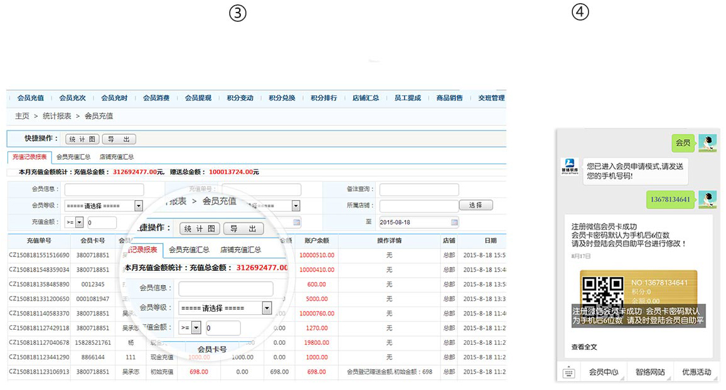Select order number CZ1508181551516690
Viewport: 726px width, 390px height.
39,255
